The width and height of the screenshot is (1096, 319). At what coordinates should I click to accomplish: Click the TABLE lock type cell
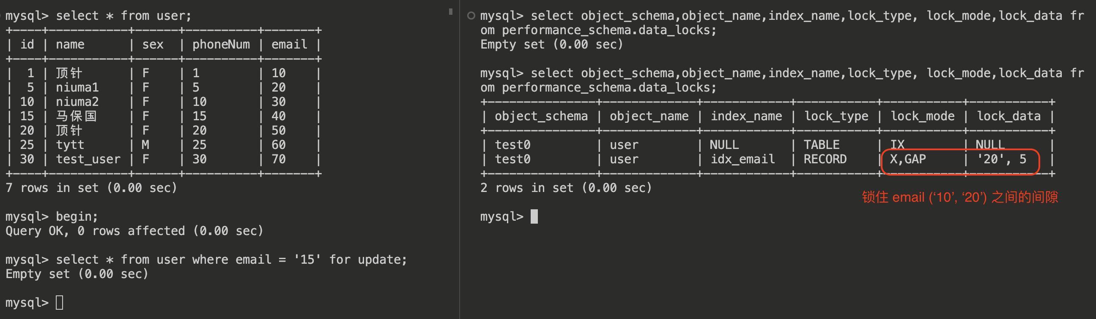point(821,145)
